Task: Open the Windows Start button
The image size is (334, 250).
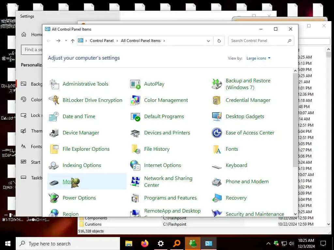Action: click(8, 243)
